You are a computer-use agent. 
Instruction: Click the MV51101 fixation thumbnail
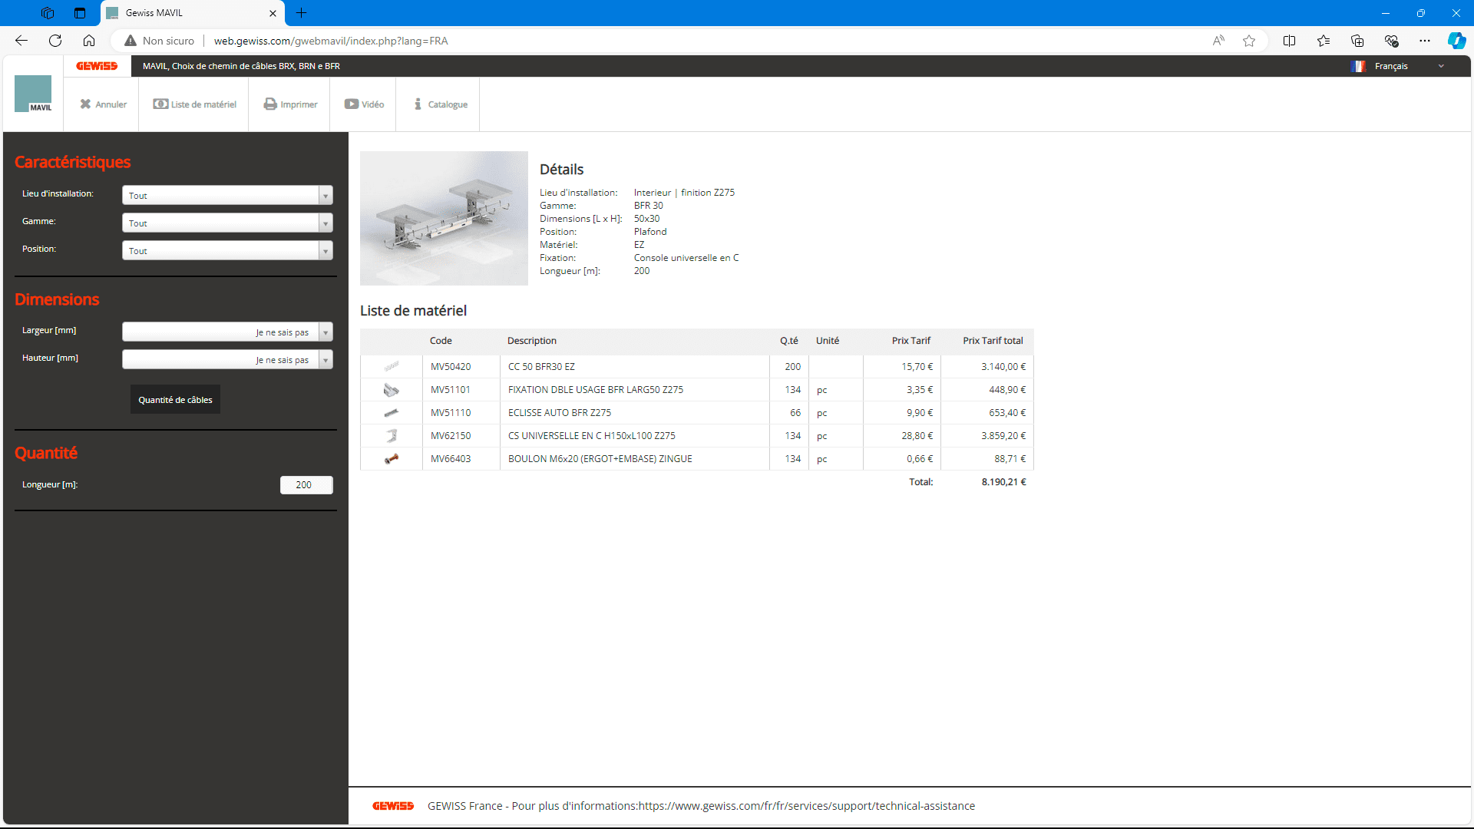click(x=392, y=390)
